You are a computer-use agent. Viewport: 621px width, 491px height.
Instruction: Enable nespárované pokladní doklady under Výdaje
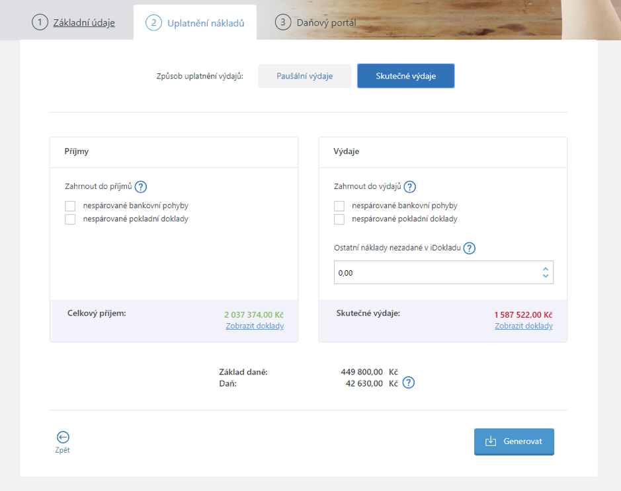[x=339, y=219]
